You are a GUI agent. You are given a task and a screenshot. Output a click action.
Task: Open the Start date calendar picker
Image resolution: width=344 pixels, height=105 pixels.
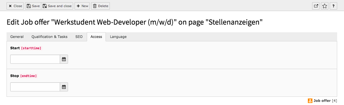click(x=64, y=59)
